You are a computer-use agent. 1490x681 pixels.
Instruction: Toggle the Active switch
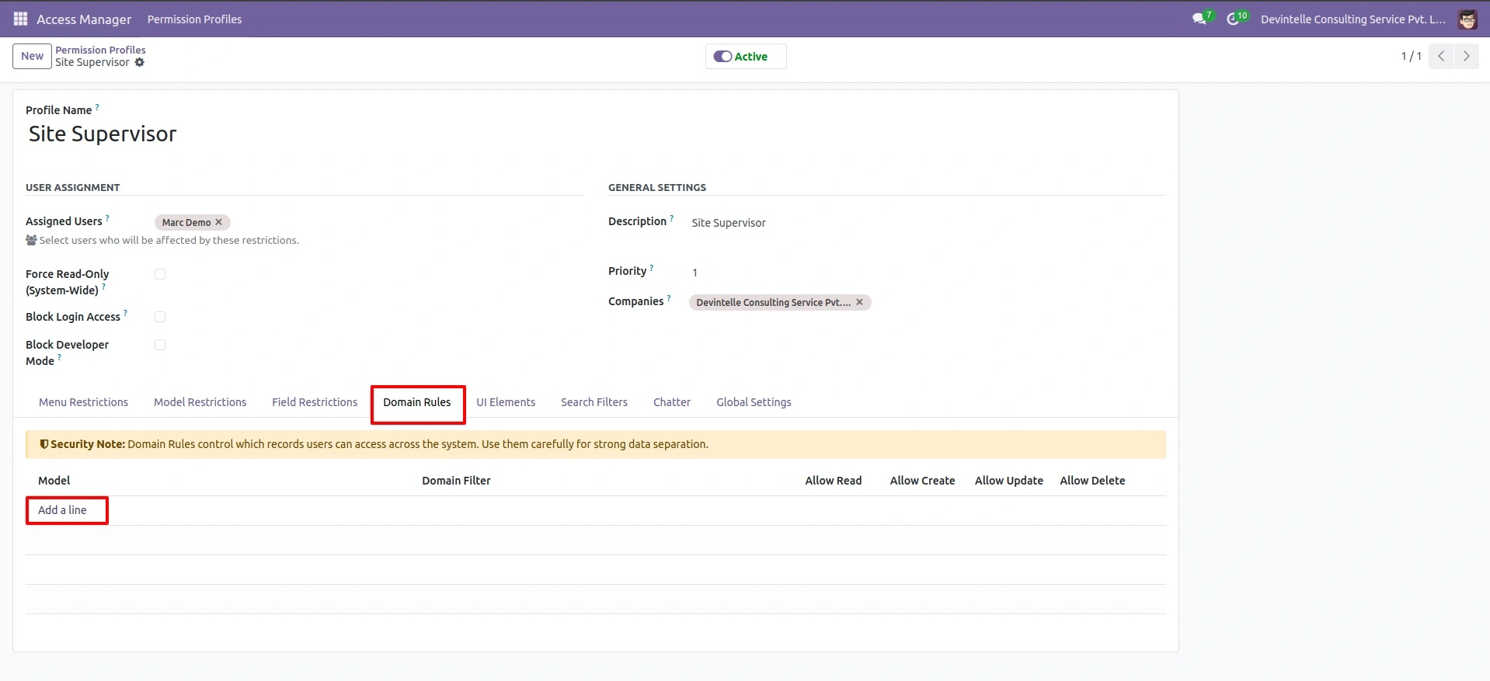coord(722,56)
